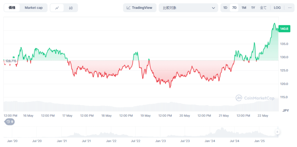Screen dimensions: 297x147
Task: Click the 128.715 baseline price label
Action: point(11,61)
